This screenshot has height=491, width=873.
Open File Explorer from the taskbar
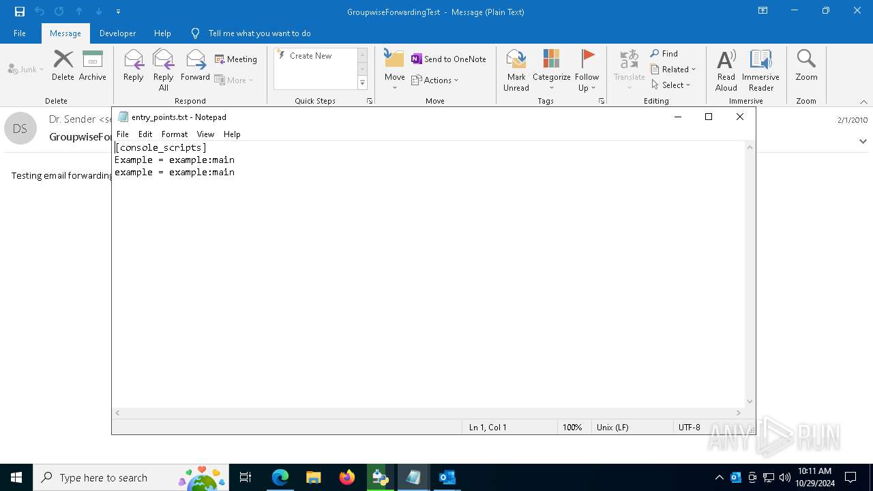pos(314,477)
